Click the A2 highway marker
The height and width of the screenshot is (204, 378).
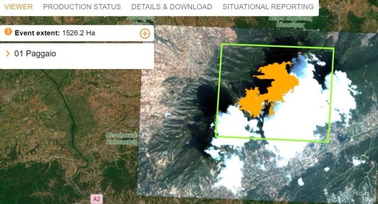(x=97, y=199)
